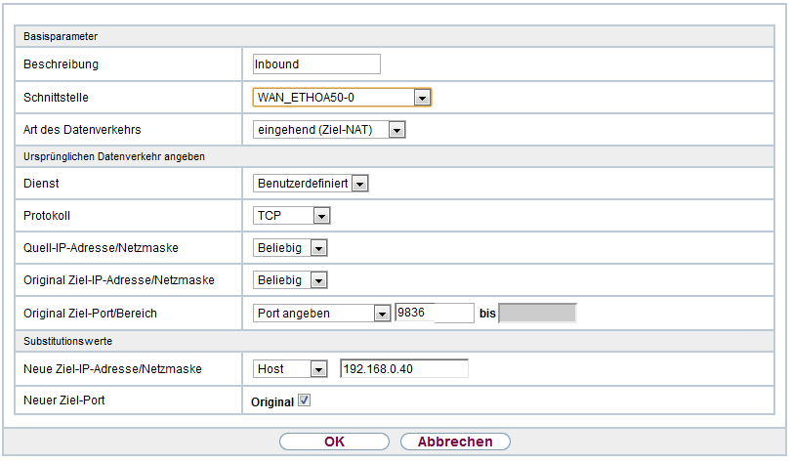The image size is (791, 463).
Task: Toggle the Original checkbox for Neuer Ziel-Port
Action: (x=304, y=400)
